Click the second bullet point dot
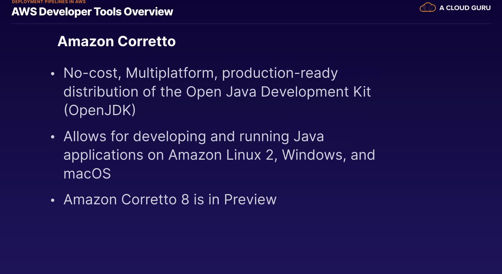 pos(53,137)
